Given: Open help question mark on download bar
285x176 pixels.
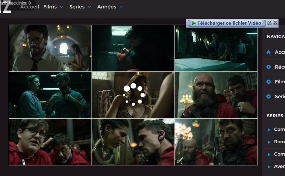Looking at the screenshot, I should [270, 23].
